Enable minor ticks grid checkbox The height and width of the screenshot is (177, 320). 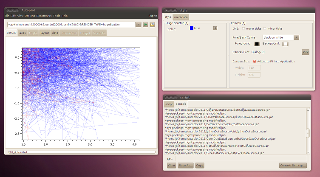265,28
